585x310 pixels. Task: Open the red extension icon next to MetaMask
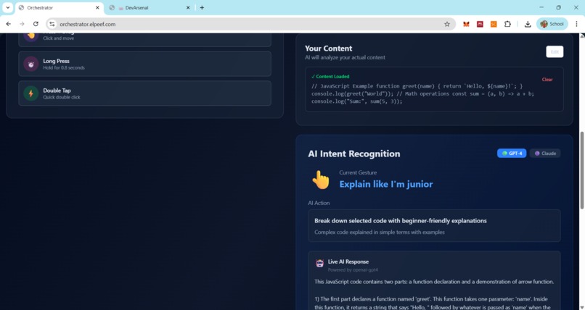[x=480, y=24]
